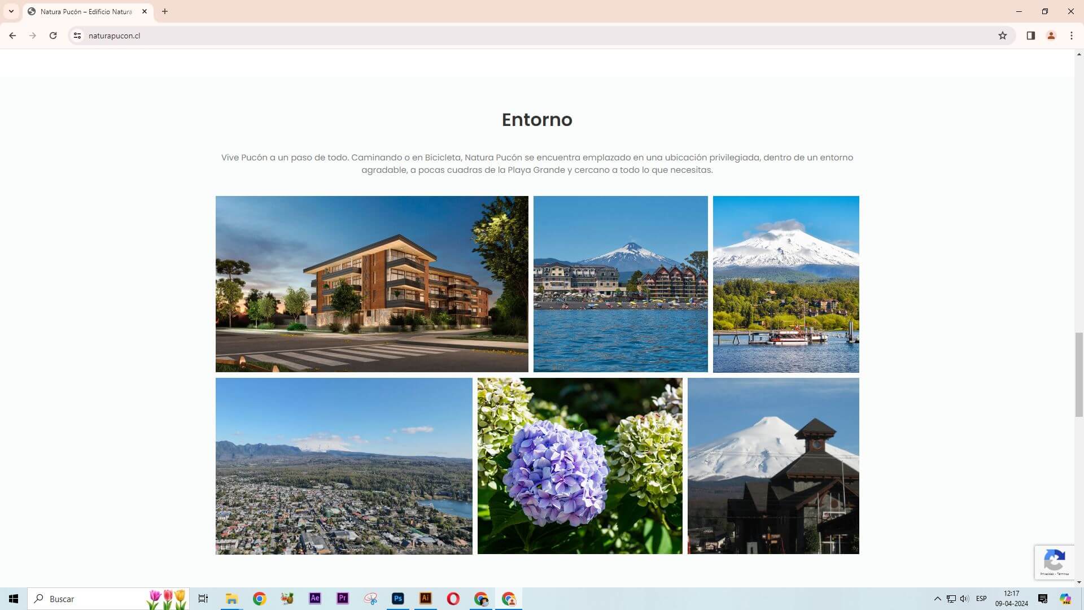The image size is (1084, 610).
Task: Launch After Effects from the taskbar
Action: click(x=315, y=599)
